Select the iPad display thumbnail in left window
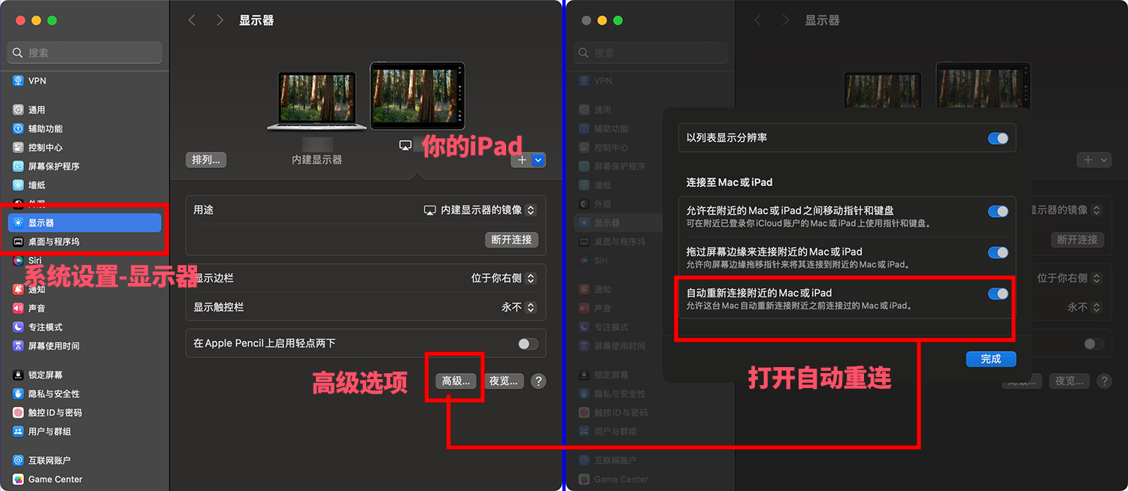1128x491 pixels. click(x=417, y=95)
